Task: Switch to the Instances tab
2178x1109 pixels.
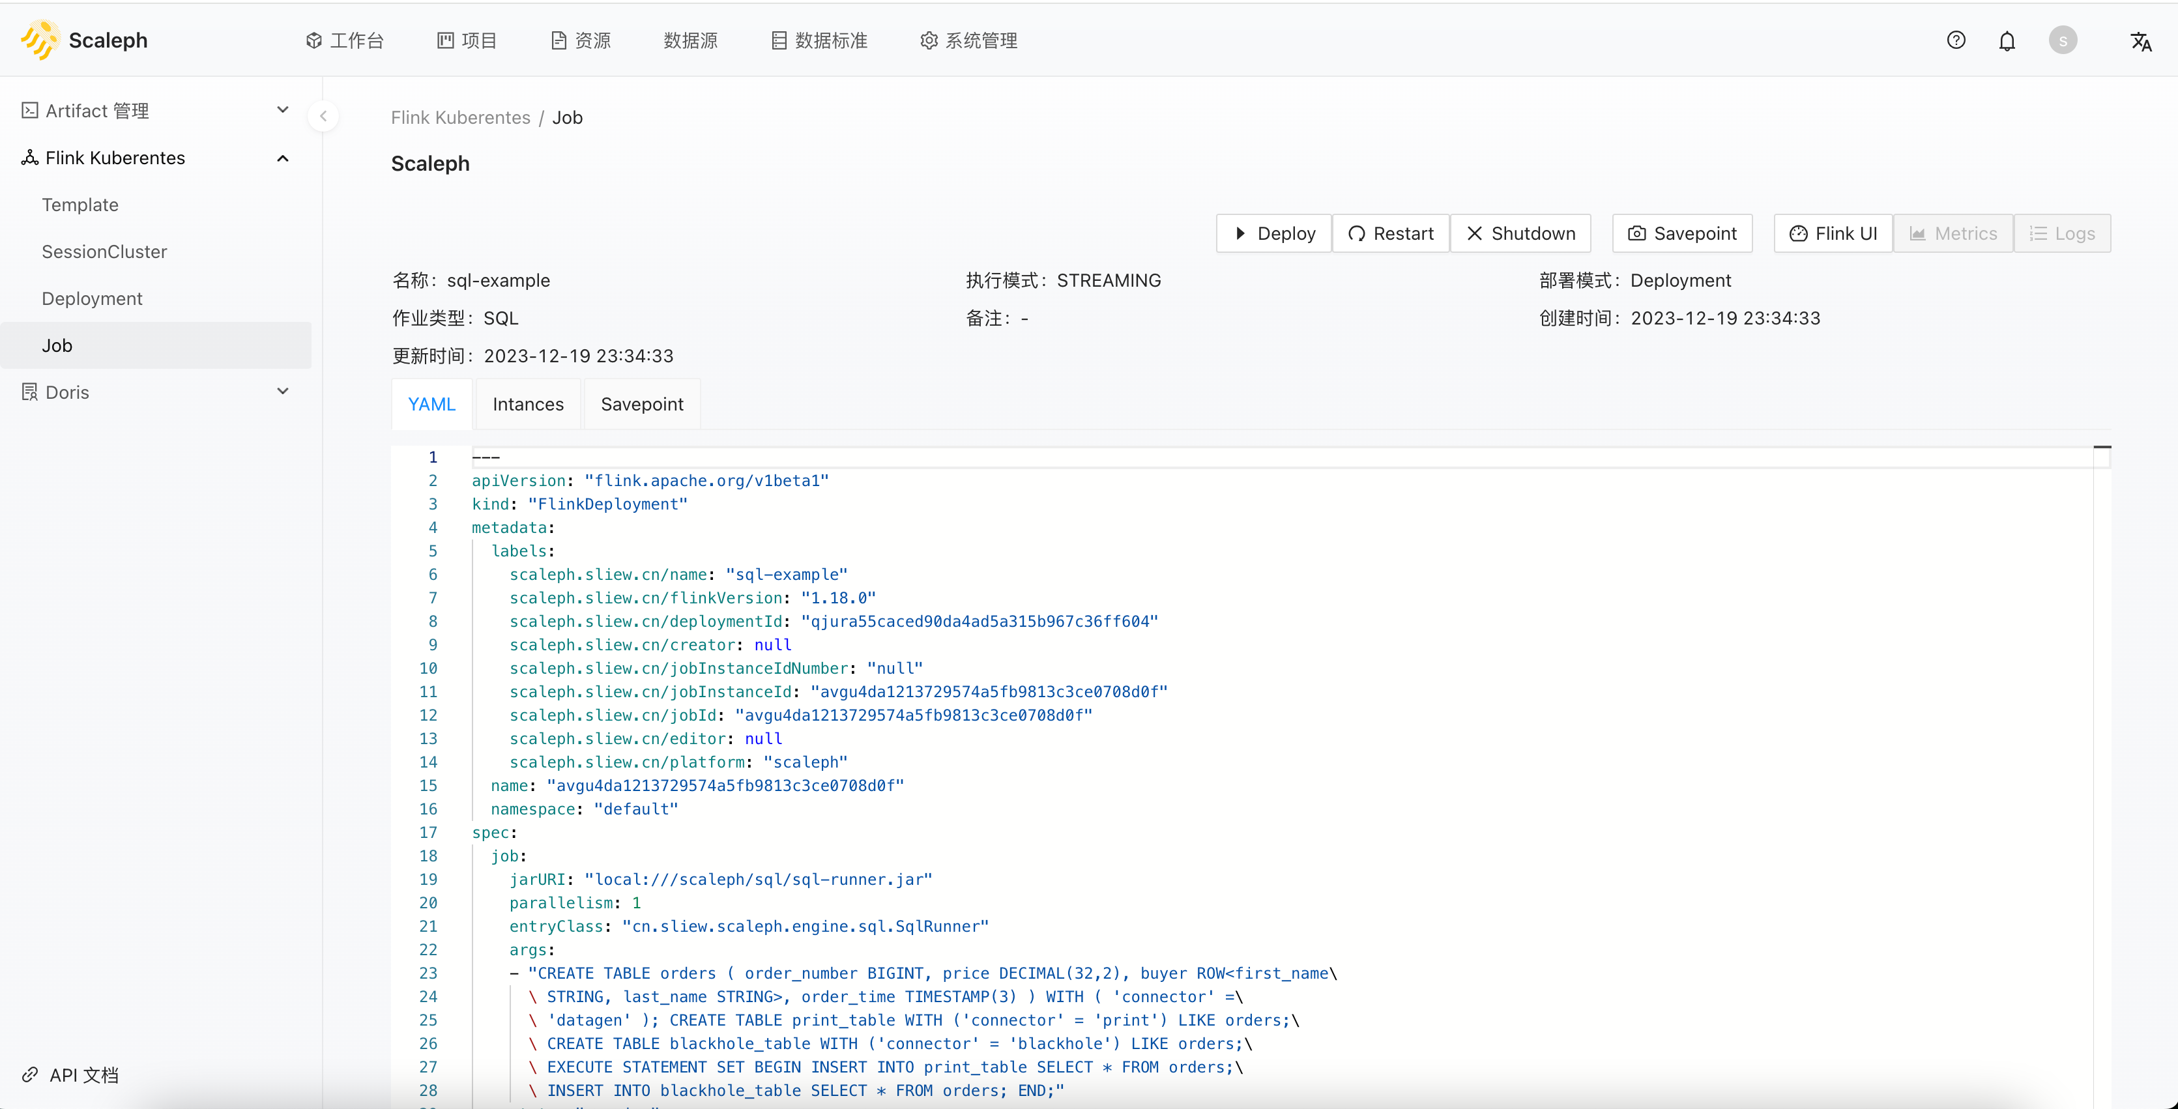Action: (x=526, y=405)
